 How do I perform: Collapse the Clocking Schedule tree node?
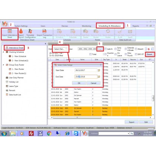tap(3, 52)
